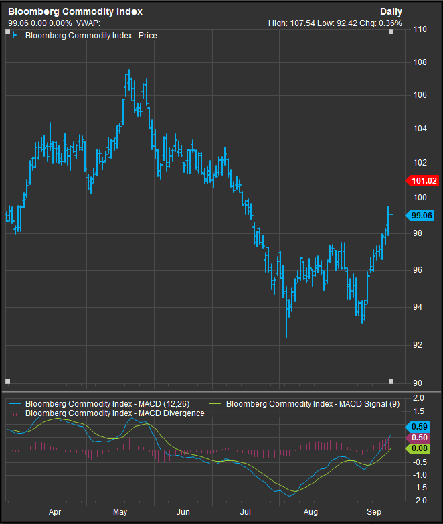This screenshot has width=443, height=524.
Task: Click the Daily interval label
Action: [391, 11]
